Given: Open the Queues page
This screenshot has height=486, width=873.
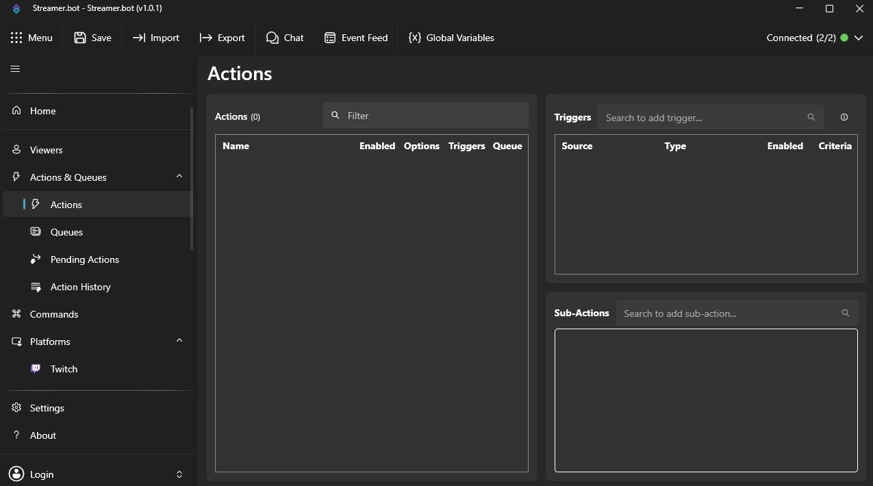Looking at the screenshot, I should coord(66,232).
